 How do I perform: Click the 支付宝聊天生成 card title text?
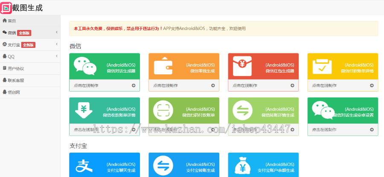click(x=121, y=170)
